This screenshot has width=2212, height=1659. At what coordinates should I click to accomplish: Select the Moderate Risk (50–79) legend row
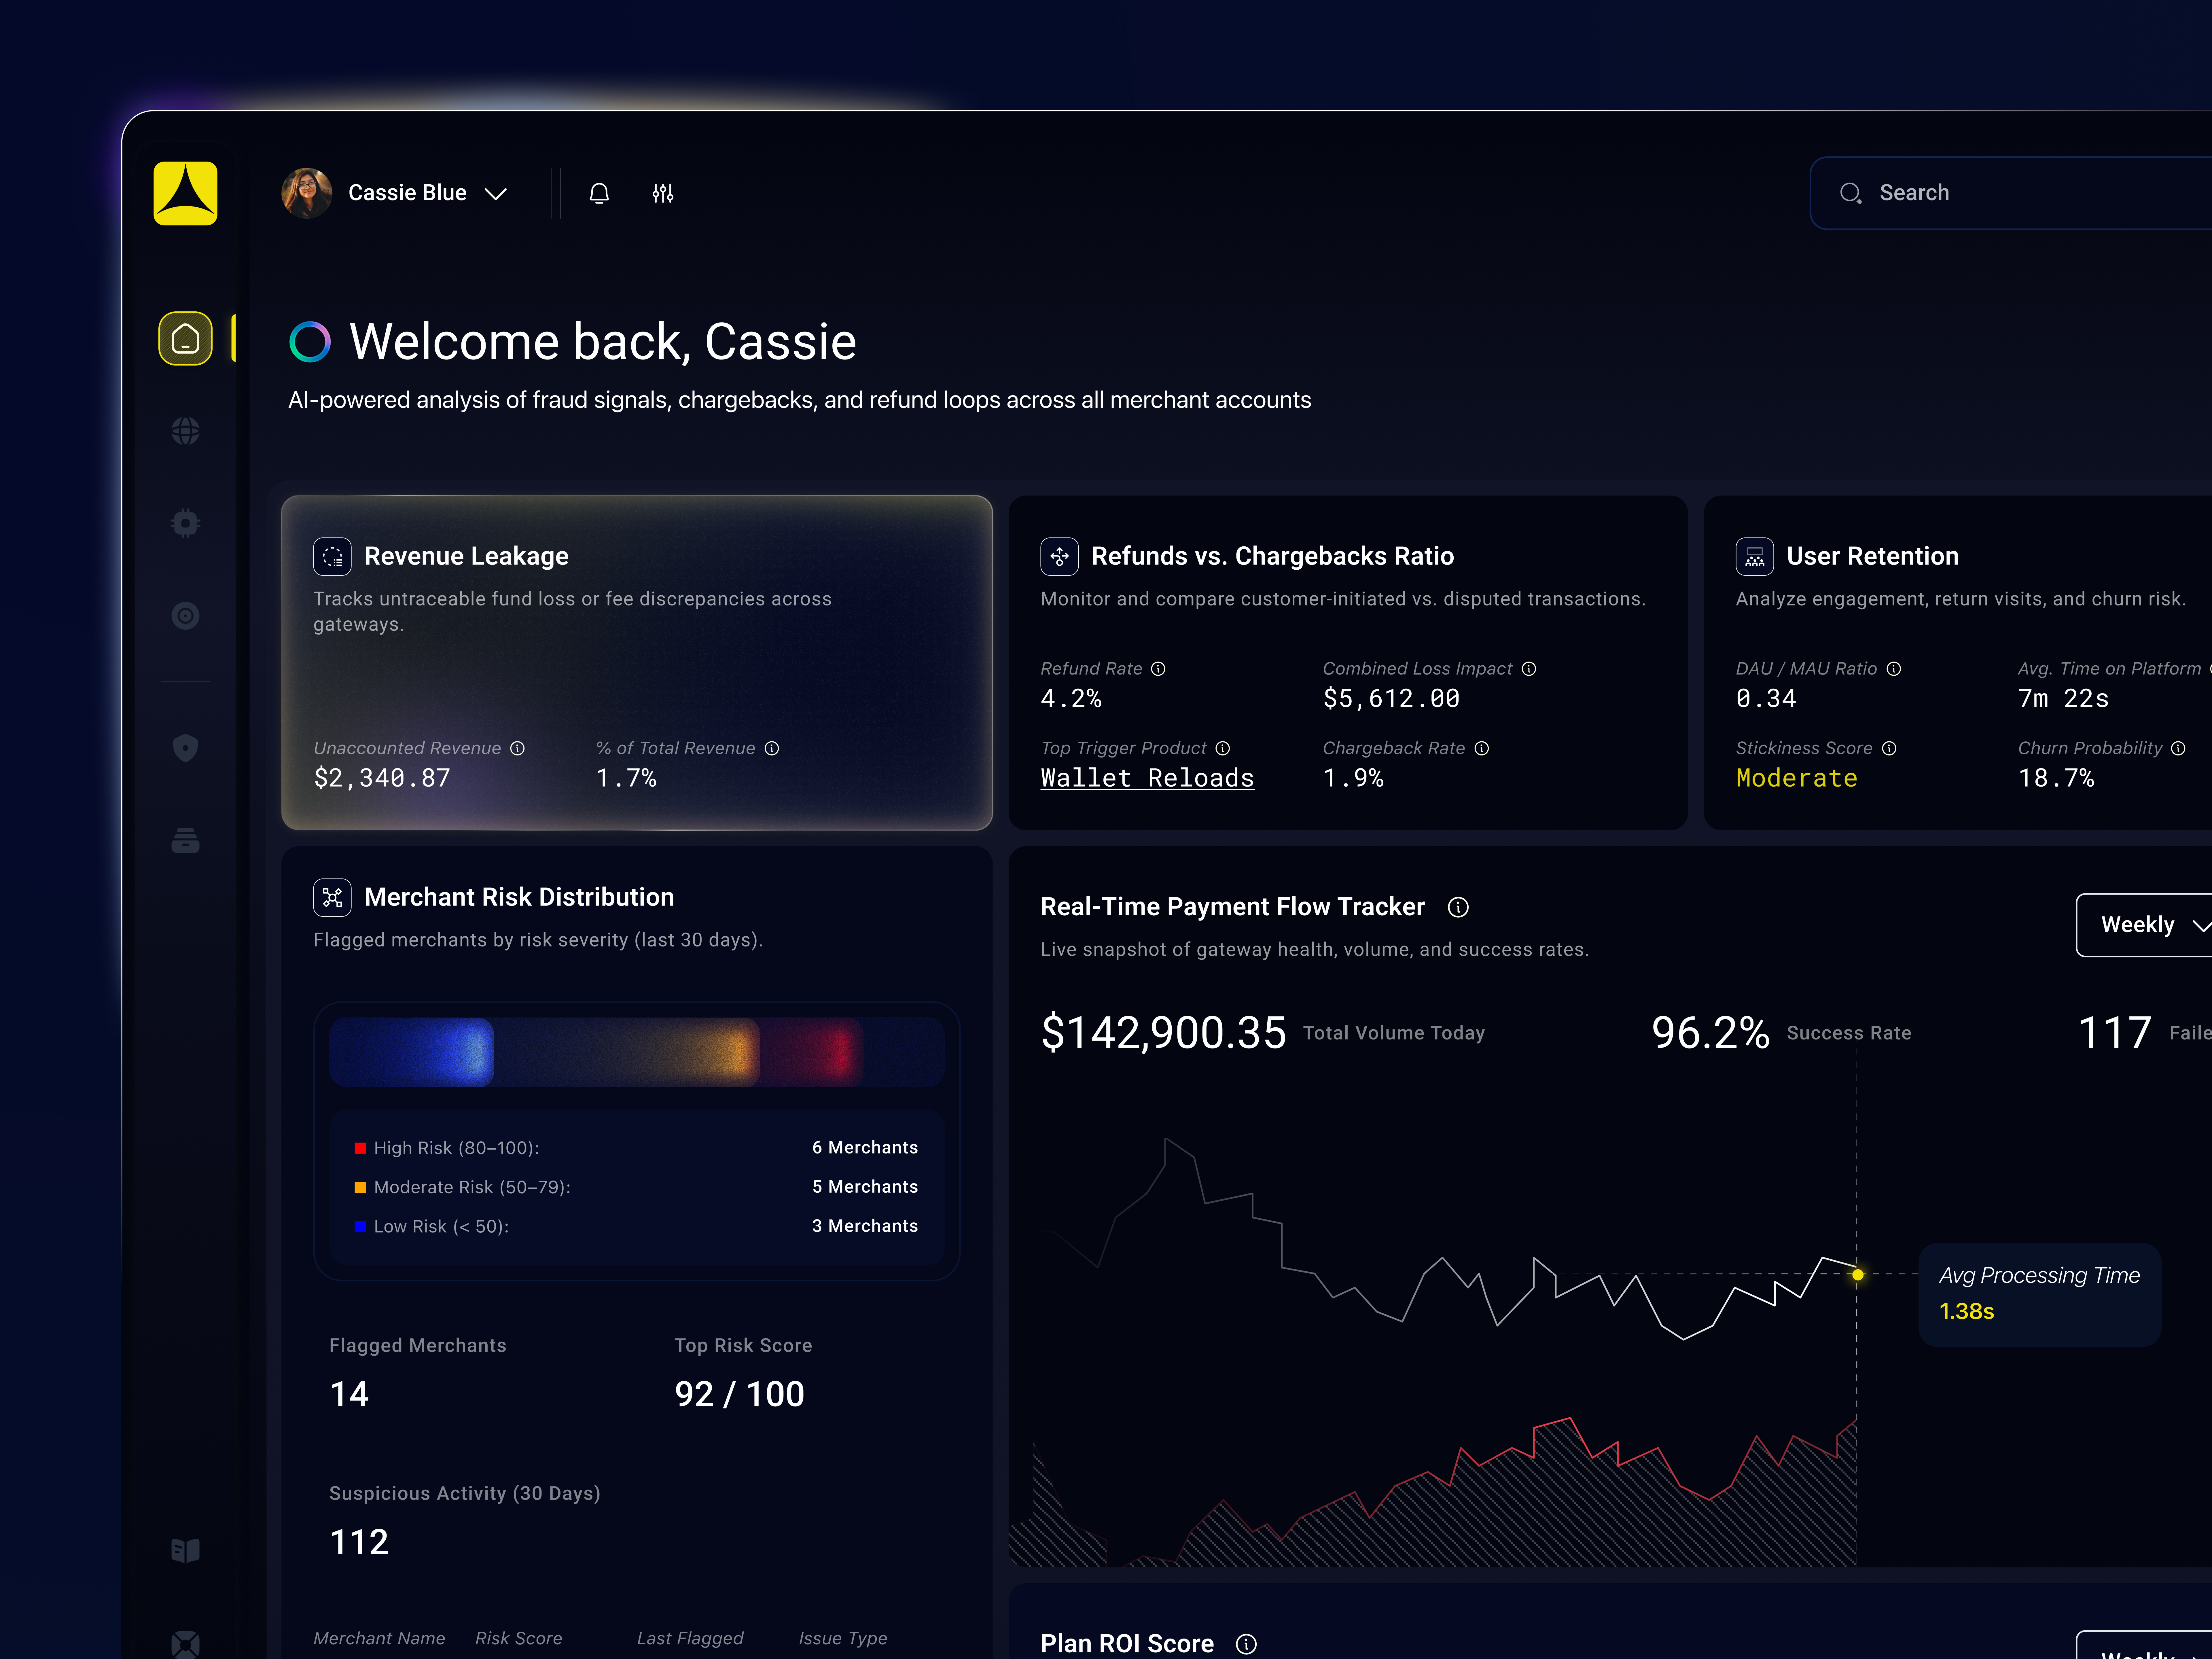point(636,1187)
